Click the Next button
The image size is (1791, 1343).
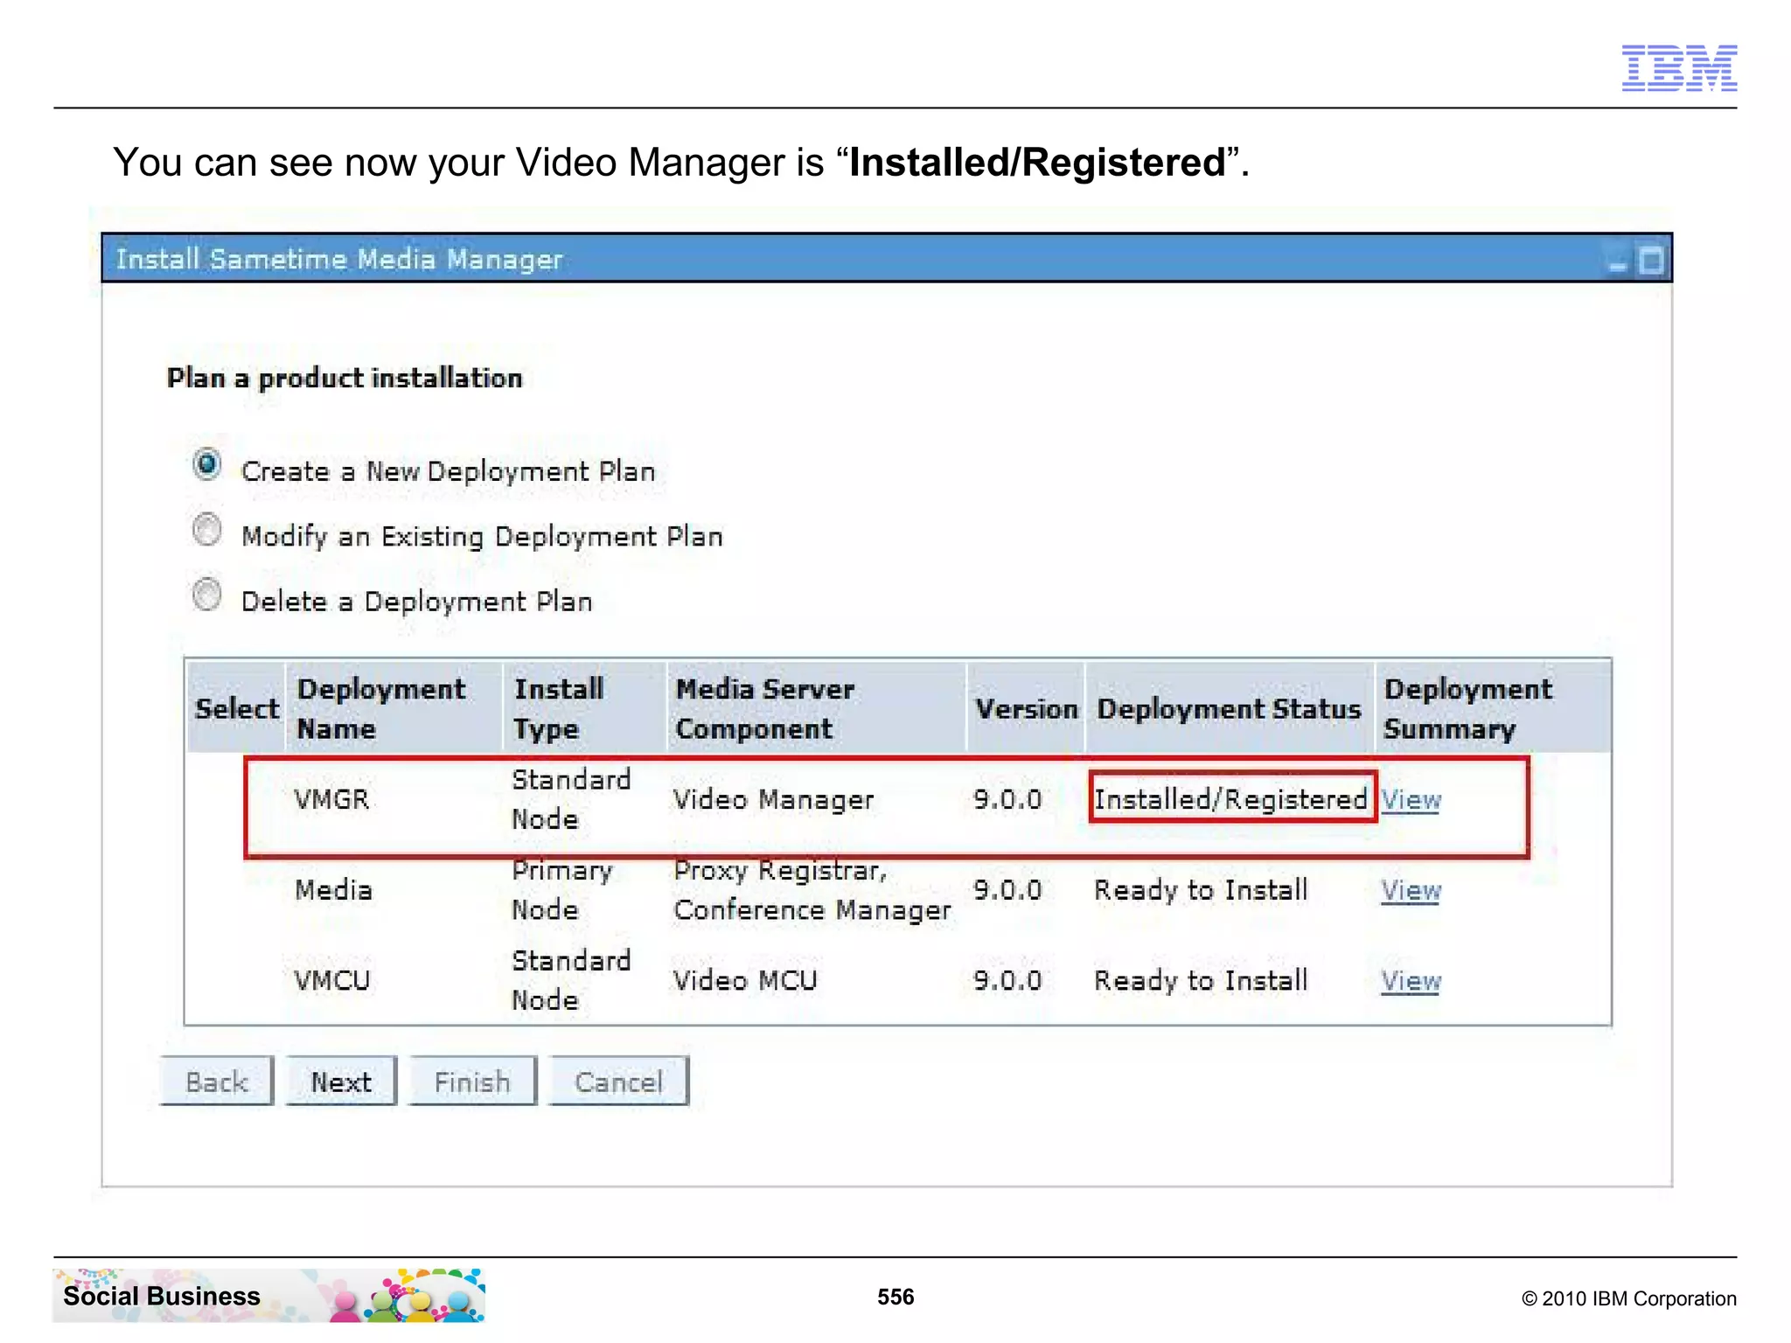pos(341,1082)
